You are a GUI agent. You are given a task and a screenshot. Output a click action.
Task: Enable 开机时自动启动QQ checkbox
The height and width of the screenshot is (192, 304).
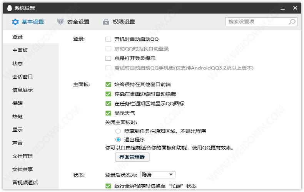click(108, 39)
